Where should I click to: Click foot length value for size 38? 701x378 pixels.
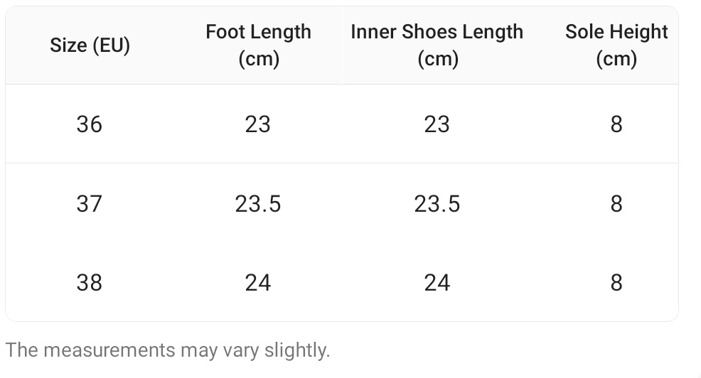point(258,283)
